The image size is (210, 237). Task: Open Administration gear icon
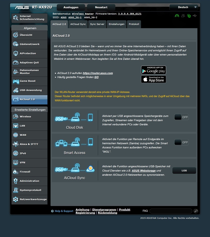pyautogui.click(x=16, y=181)
